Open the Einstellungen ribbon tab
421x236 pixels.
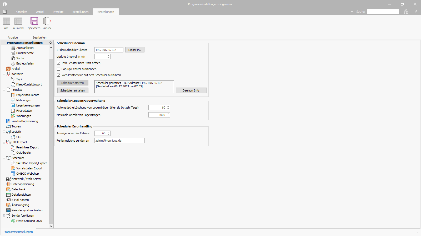pyautogui.click(x=106, y=12)
